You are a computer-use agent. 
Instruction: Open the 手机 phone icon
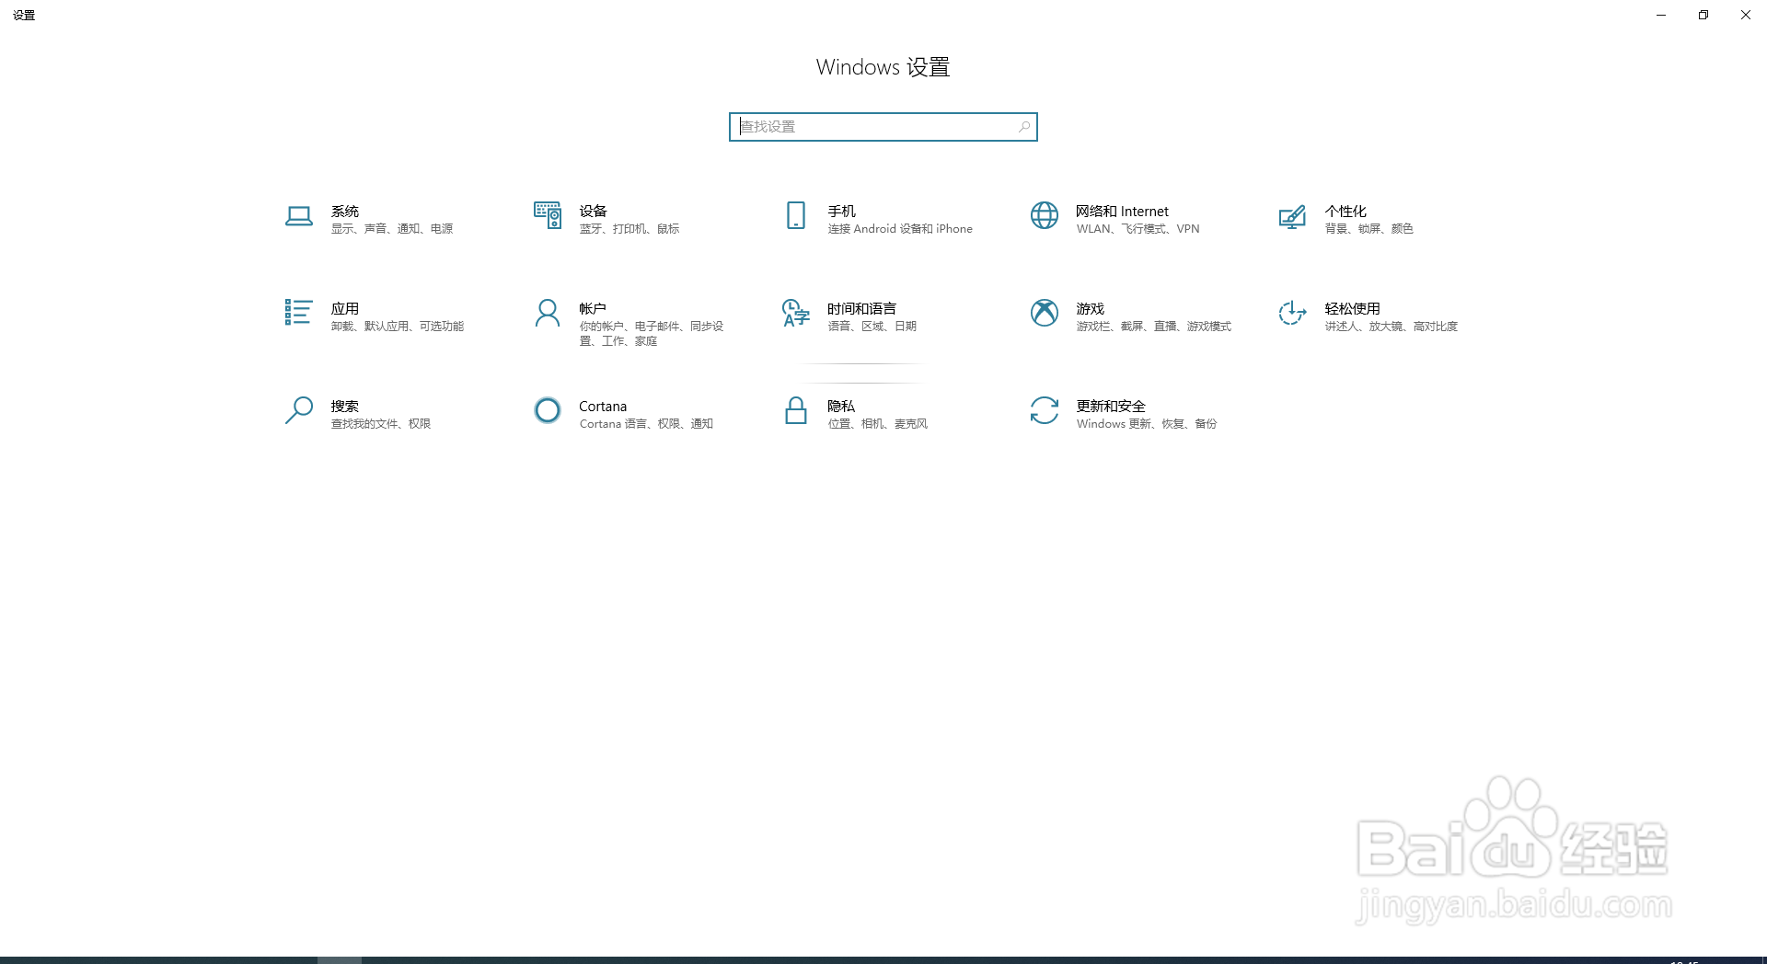796,215
